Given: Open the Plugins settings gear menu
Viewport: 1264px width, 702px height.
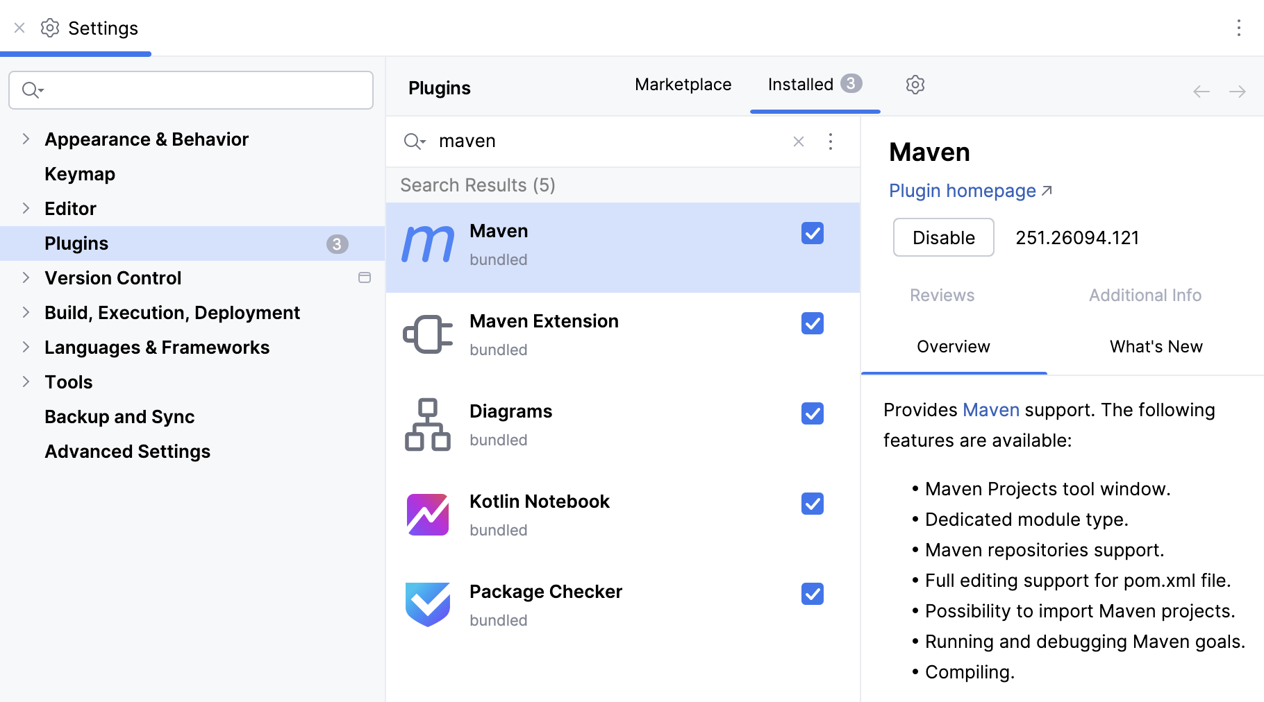Looking at the screenshot, I should [915, 84].
